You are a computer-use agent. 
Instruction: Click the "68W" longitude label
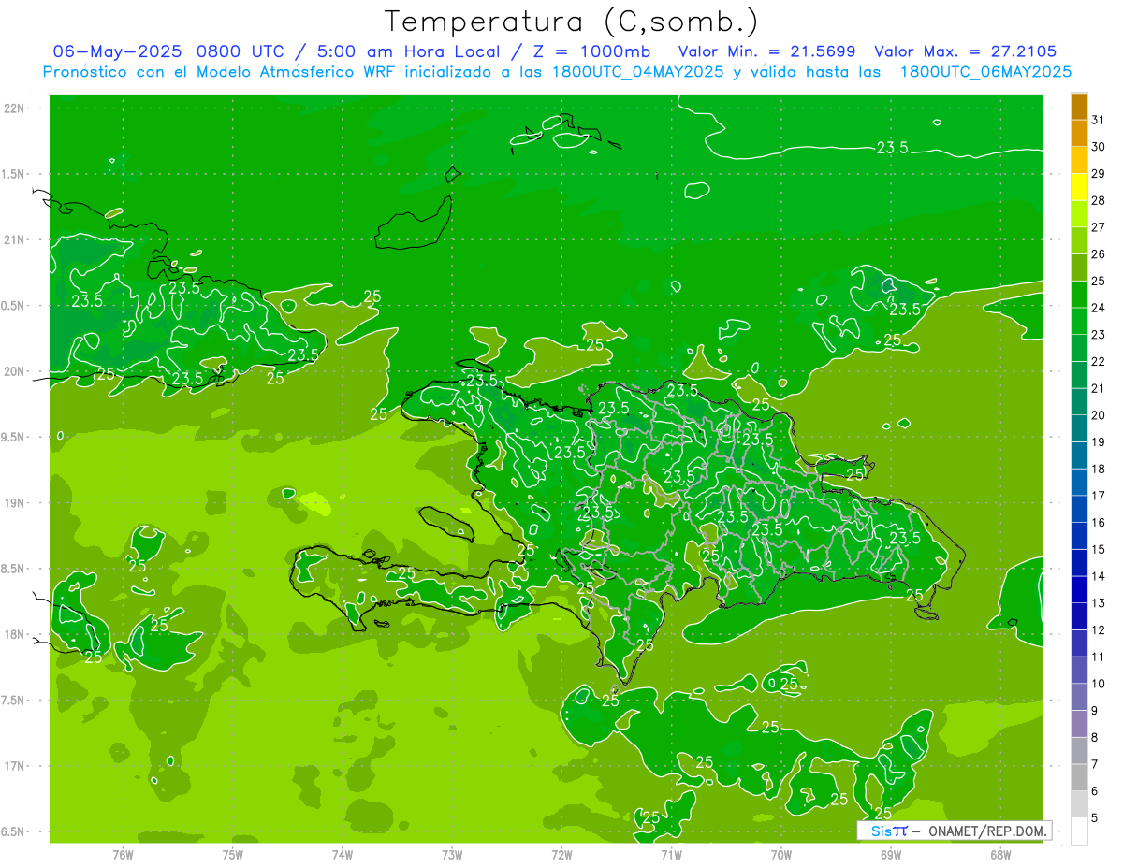point(1000,855)
